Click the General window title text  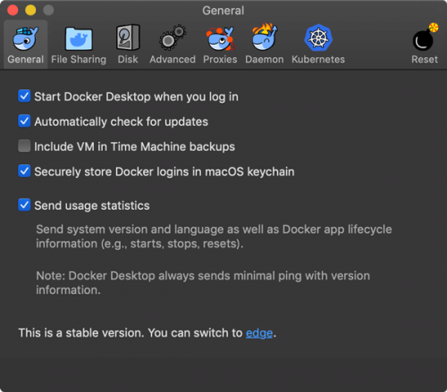pos(223,11)
